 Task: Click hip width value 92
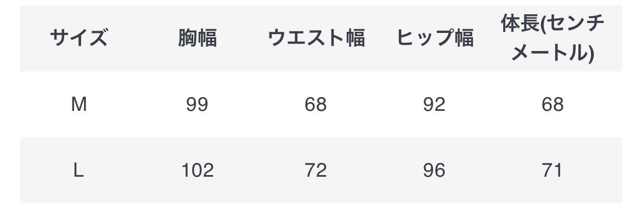[435, 105]
